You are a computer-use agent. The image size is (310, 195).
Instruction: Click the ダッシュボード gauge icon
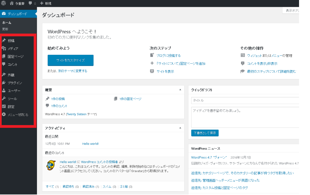[4, 14]
